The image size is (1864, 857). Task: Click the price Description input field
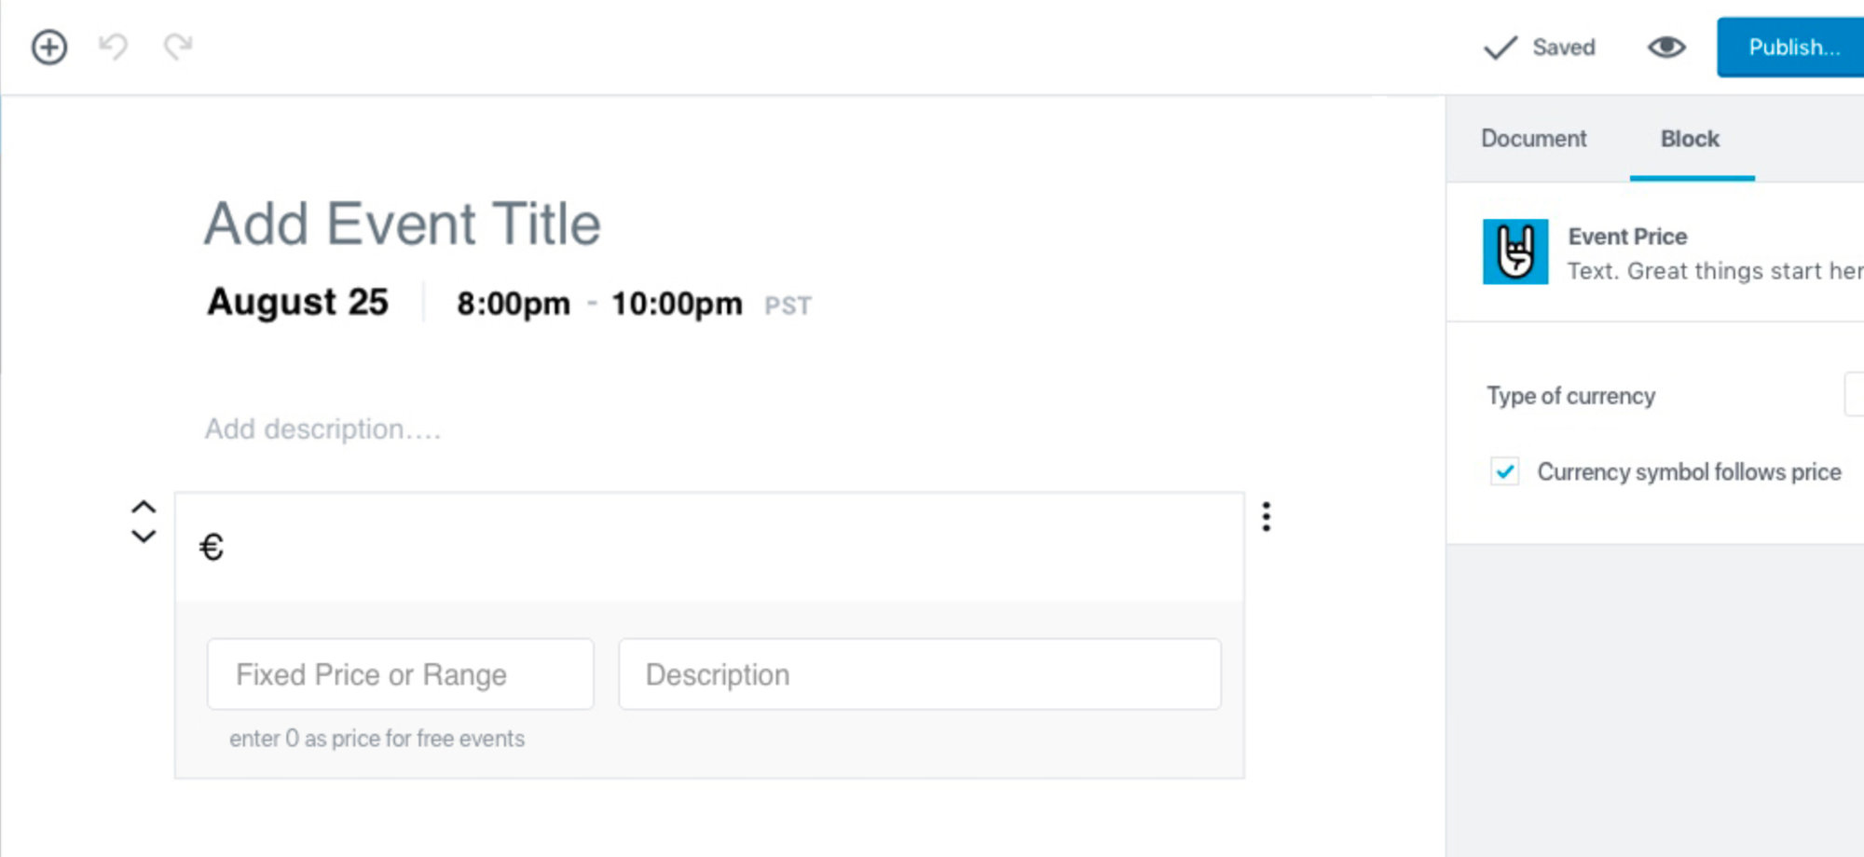919,673
